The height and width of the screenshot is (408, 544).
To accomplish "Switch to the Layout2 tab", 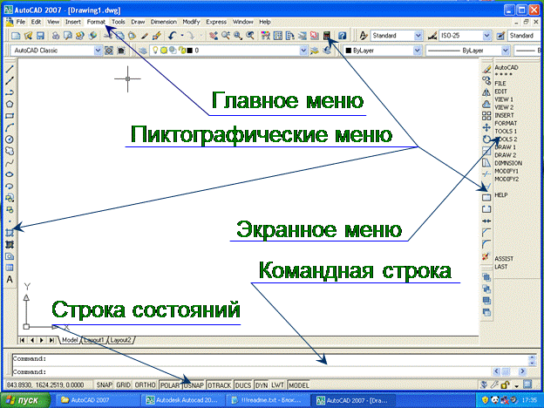I will [x=120, y=340].
